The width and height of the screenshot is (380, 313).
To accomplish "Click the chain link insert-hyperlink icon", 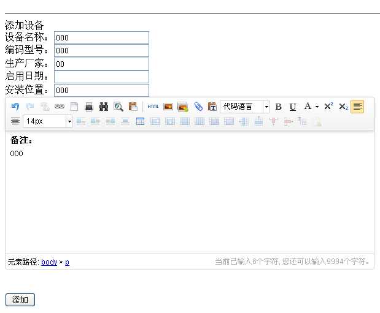I will (x=60, y=107).
